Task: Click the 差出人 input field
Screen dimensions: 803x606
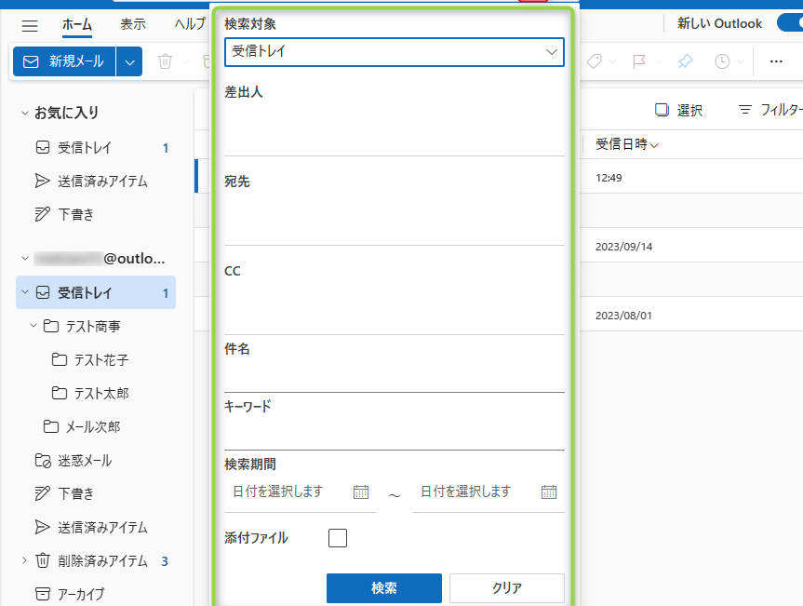Action: (395, 129)
